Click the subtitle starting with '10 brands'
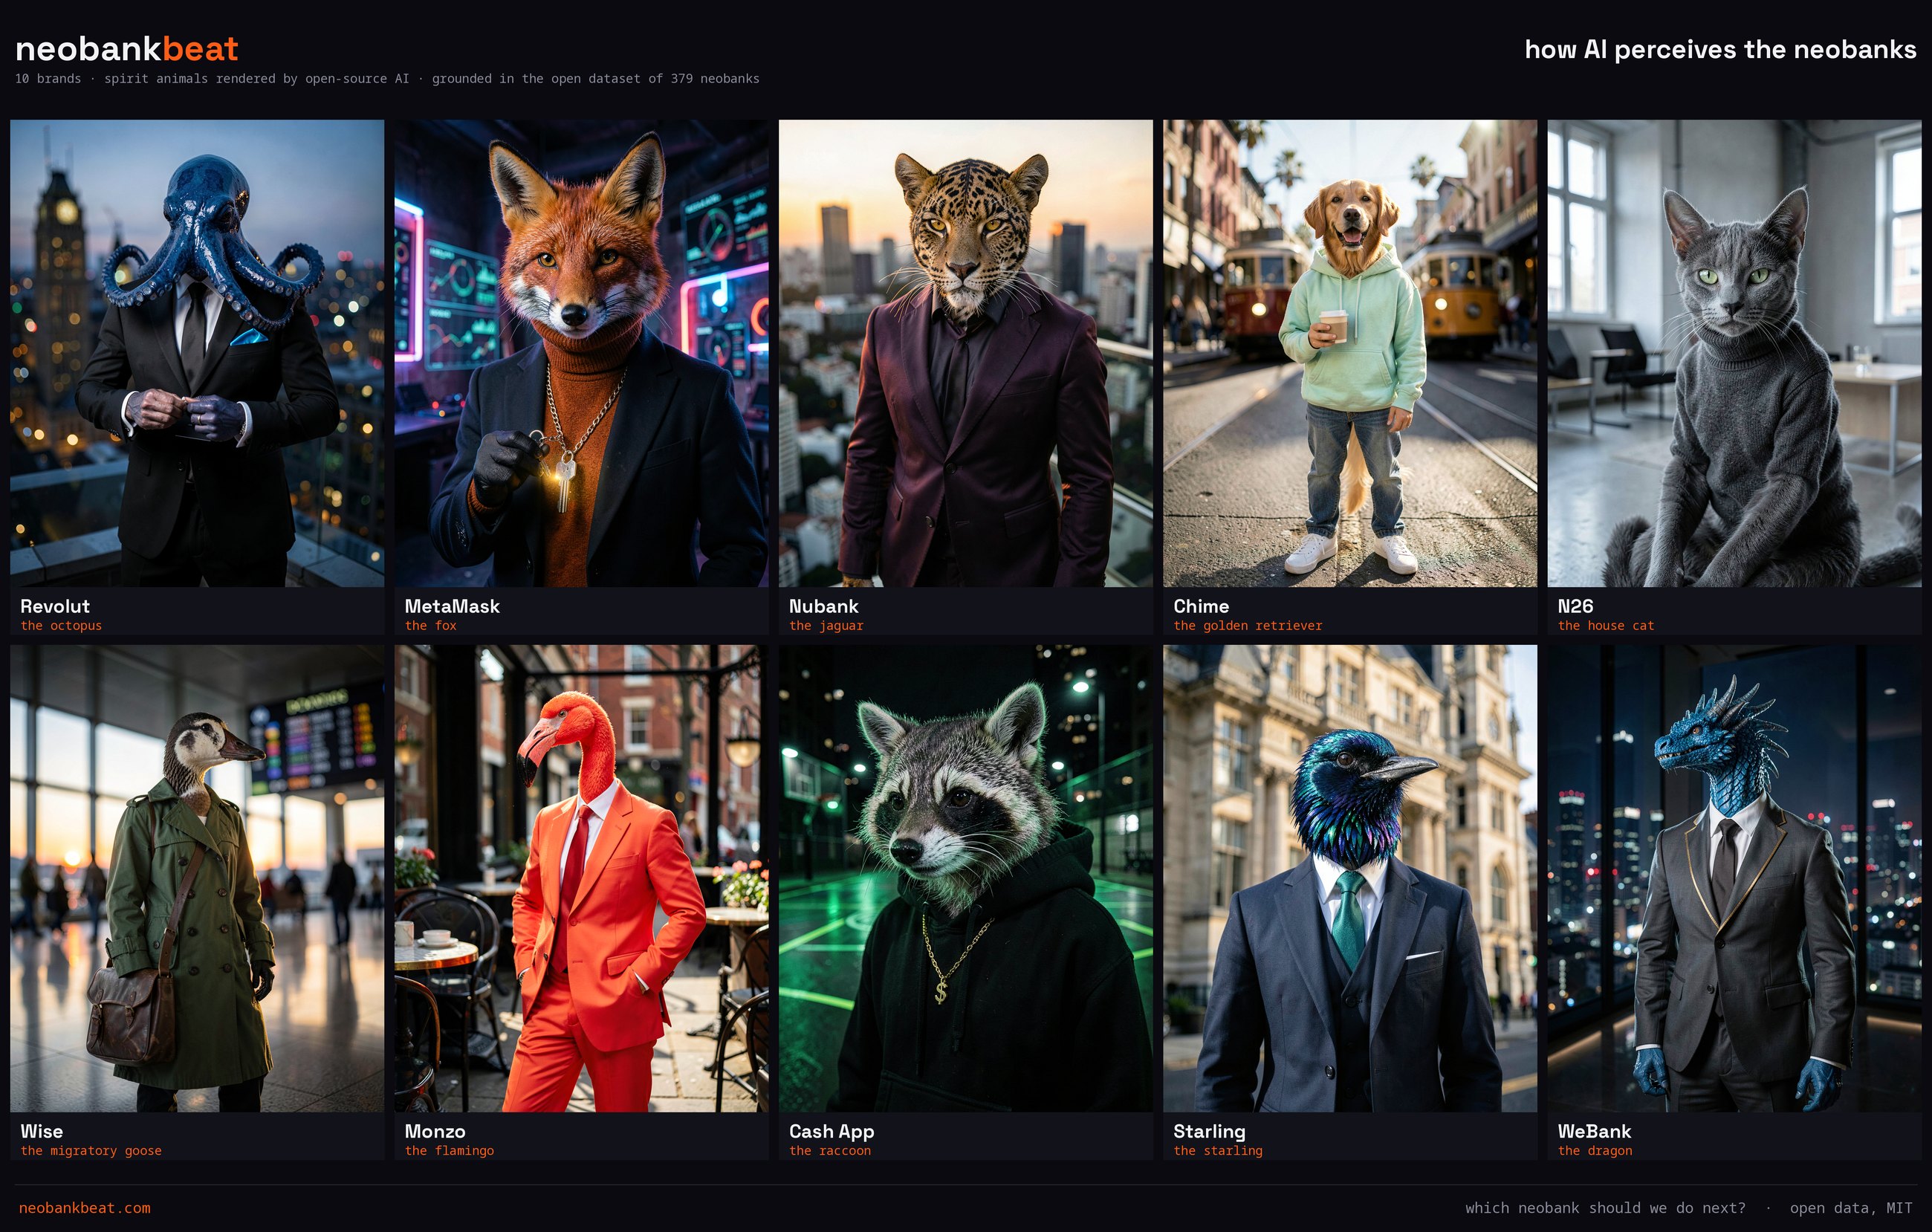This screenshot has width=1932, height=1232. pos(386,79)
